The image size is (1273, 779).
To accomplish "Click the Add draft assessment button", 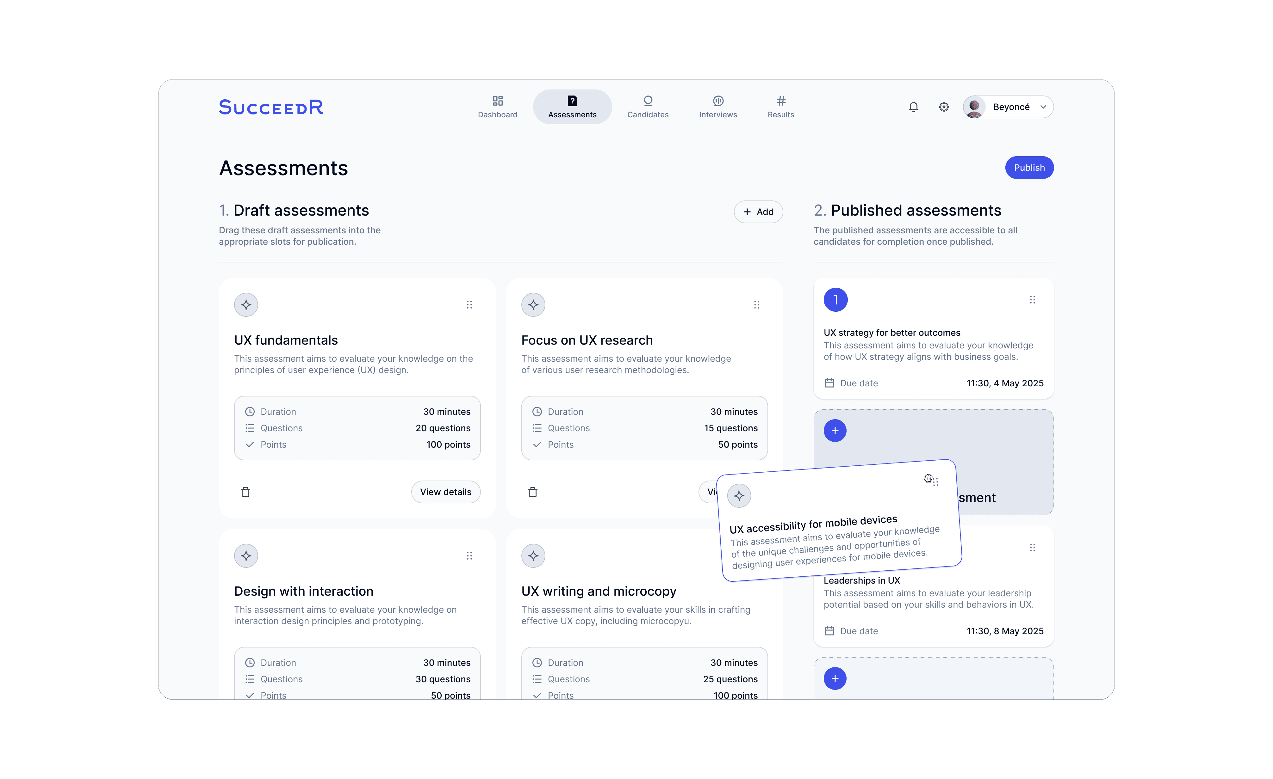I will [x=758, y=212].
